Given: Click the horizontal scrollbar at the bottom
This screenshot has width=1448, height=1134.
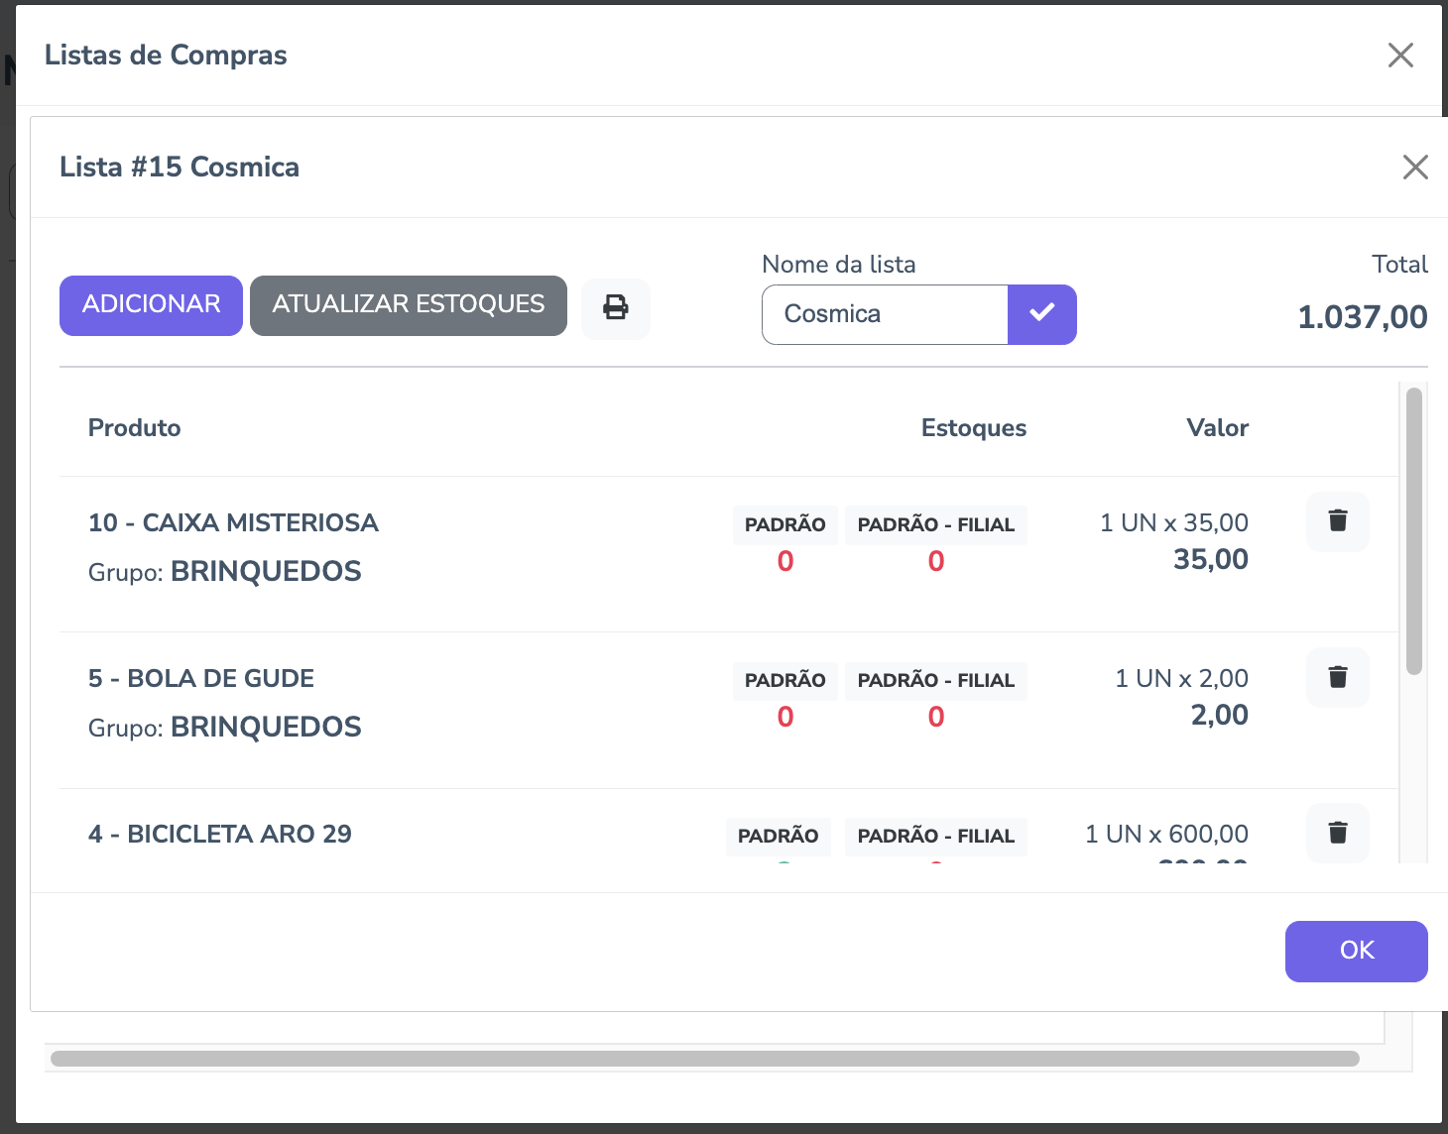Looking at the screenshot, I should coord(704,1059).
